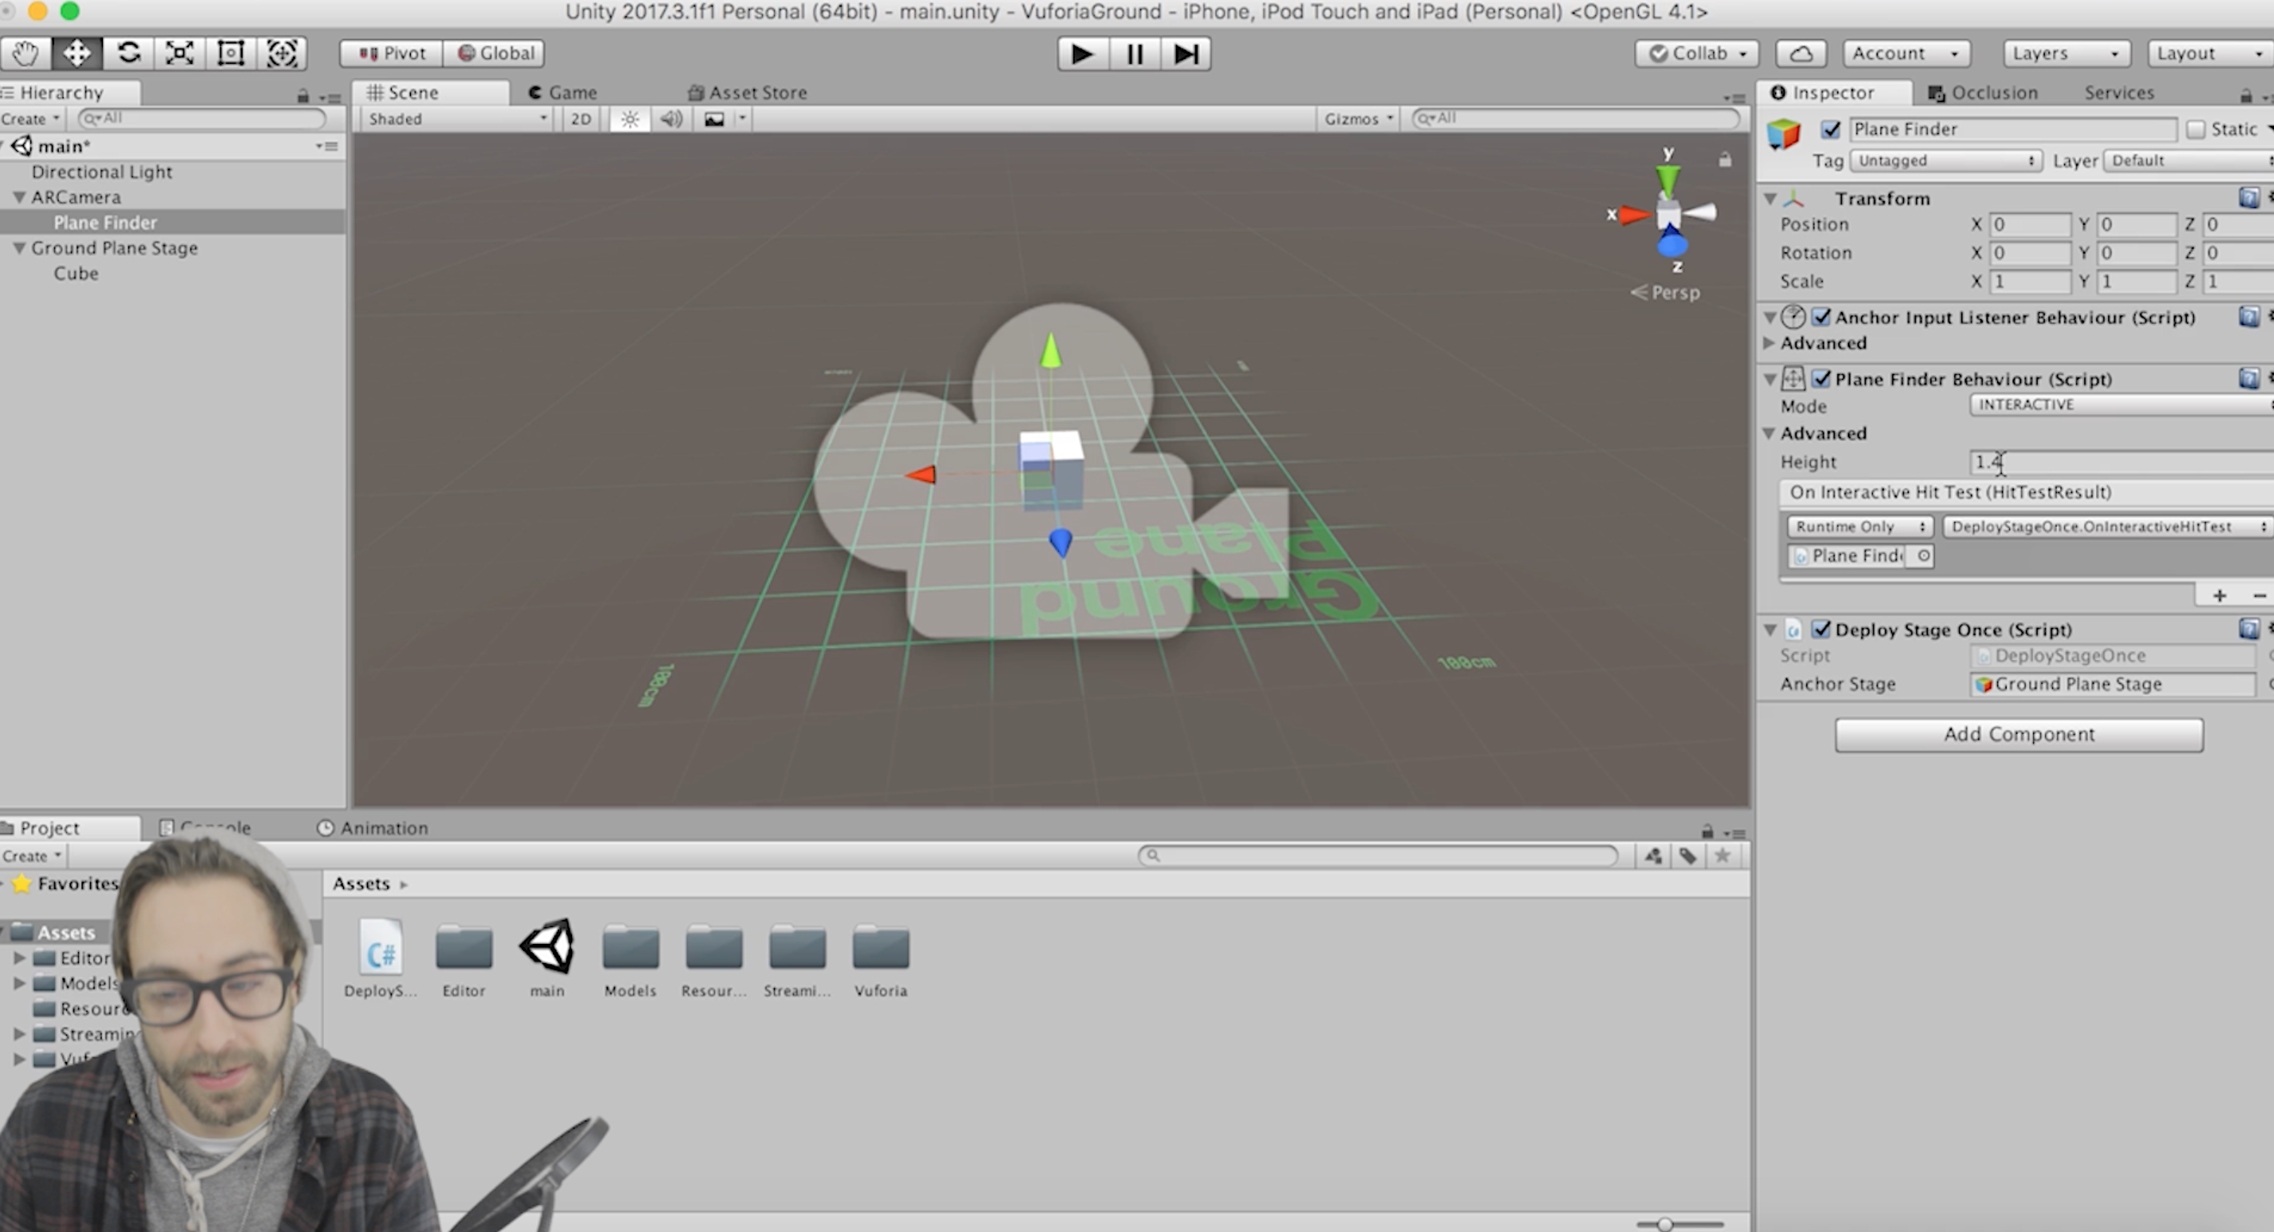2274x1232 pixels.
Task: Click Plane Finder object picker circle
Action: [x=1922, y=556]
